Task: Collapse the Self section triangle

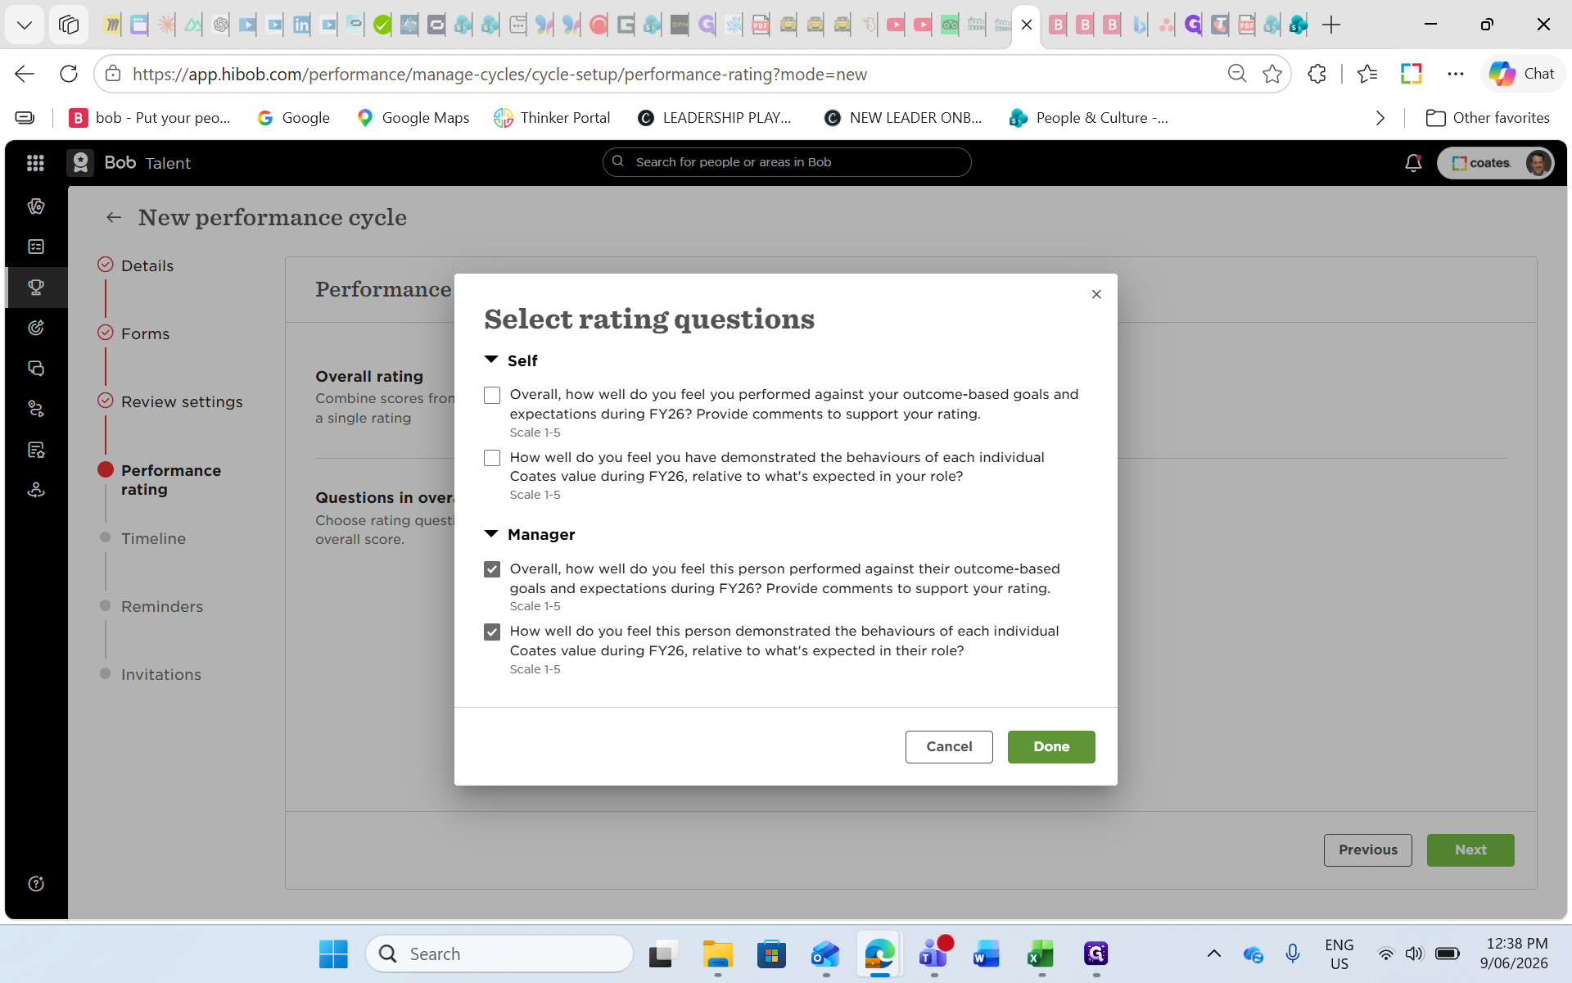Action: tap(491, 360)
